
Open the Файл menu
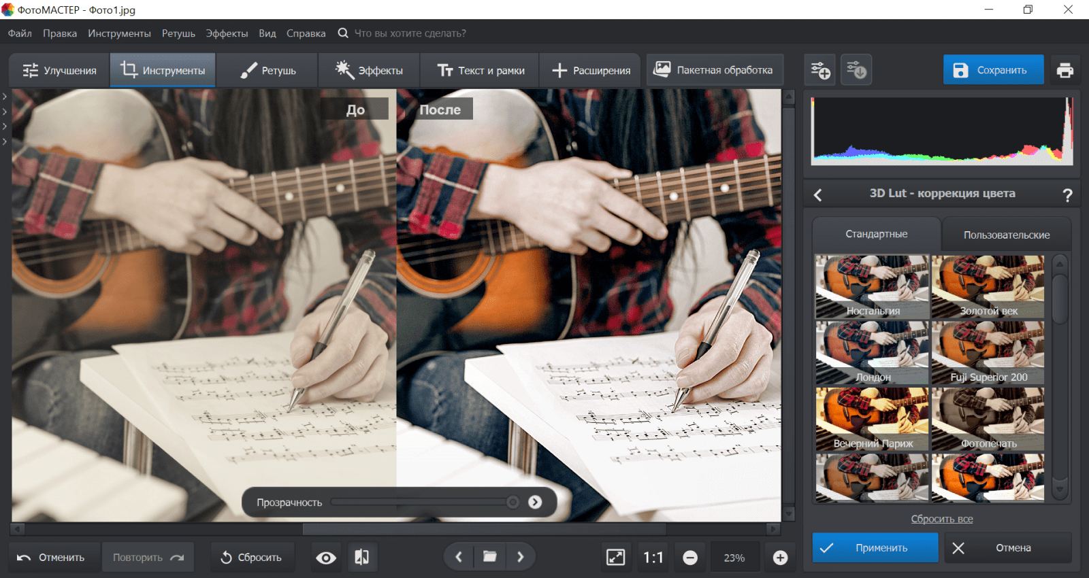tap(20, 33)
